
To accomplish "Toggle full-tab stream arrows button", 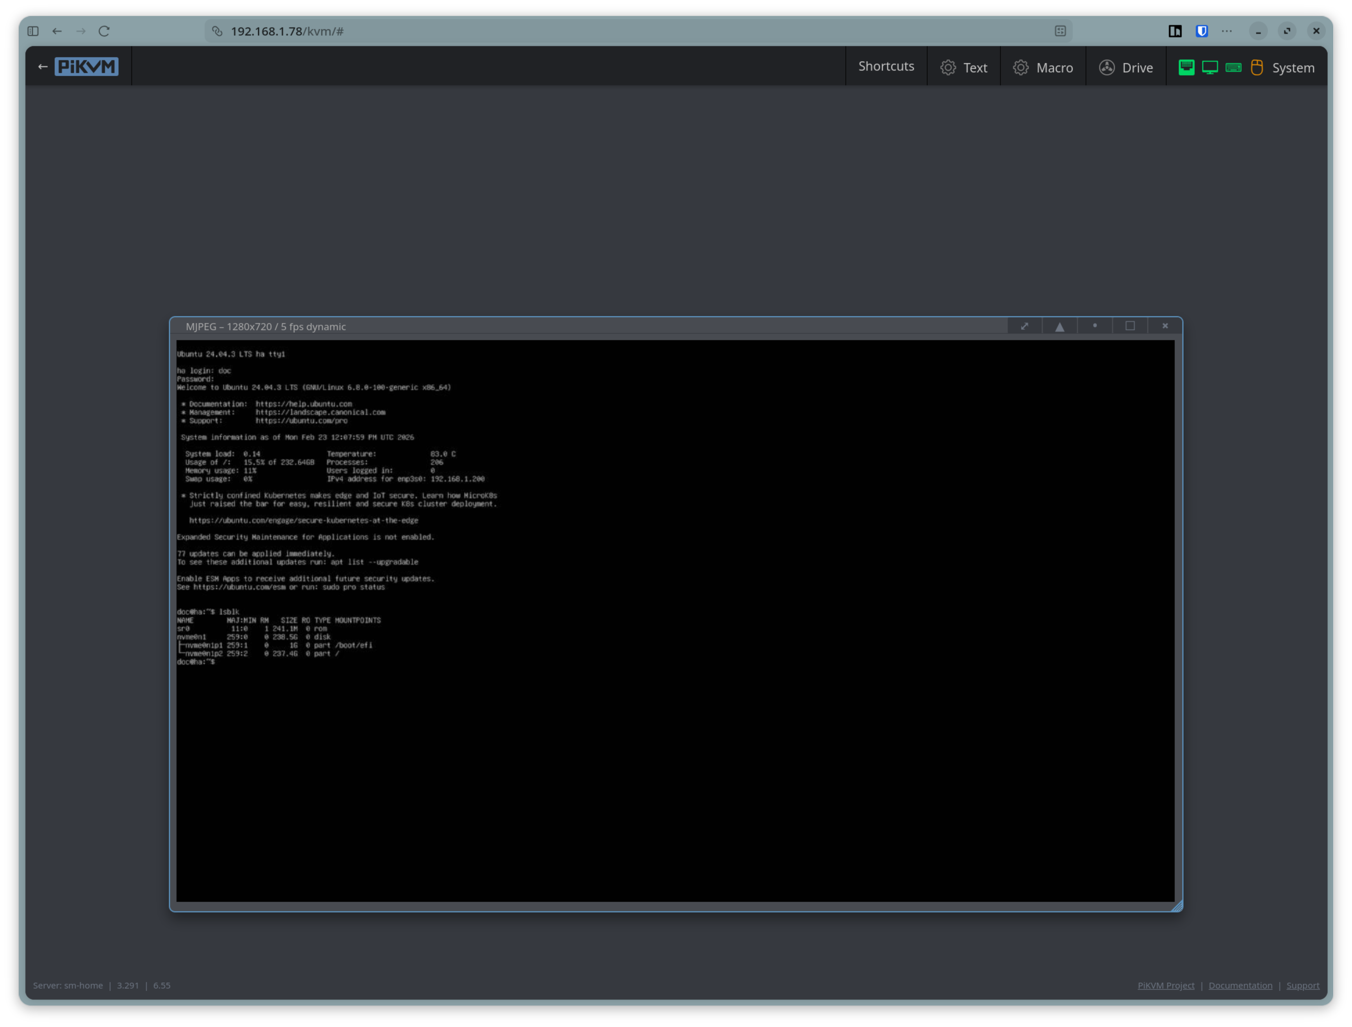I will coord(1024,326).
